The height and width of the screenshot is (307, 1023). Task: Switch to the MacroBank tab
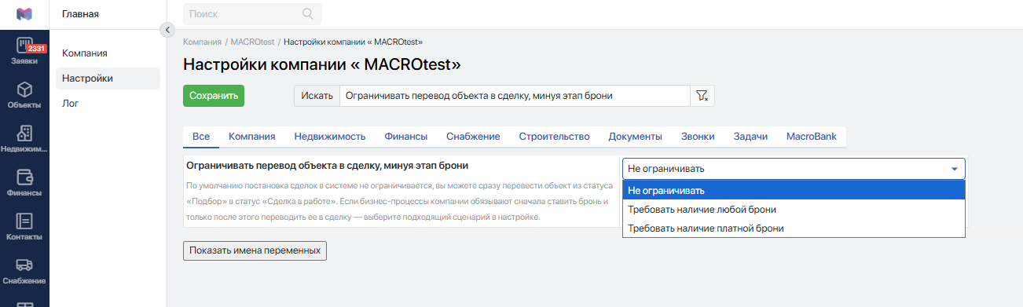(812, 137)
